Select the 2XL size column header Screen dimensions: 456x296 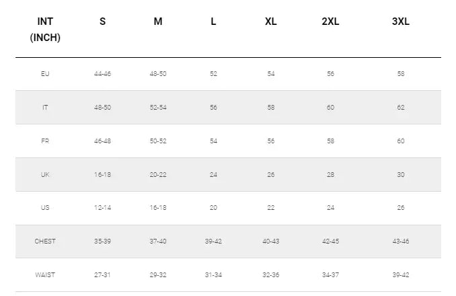(330, 22)
